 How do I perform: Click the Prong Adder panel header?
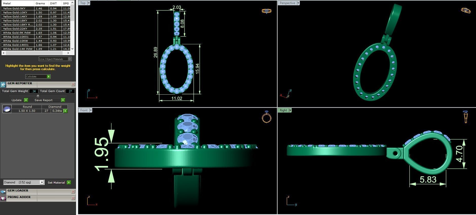point(38,198)
